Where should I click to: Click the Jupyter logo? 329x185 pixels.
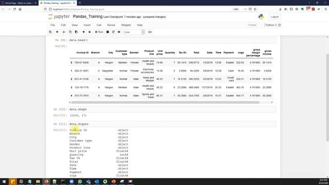click(59, 16)
